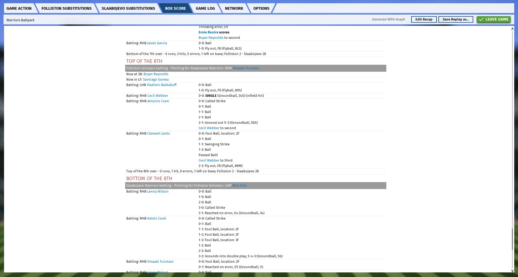The width and height of the screenshot is (518, 277).
Task: Switch to the Game Action tab
Action: pos(19,8)
